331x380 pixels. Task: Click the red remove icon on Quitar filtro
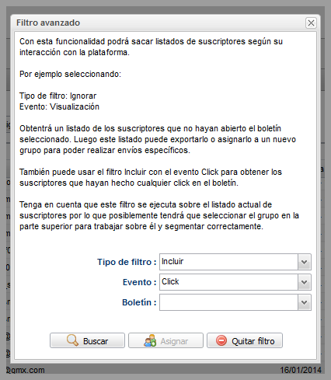click(x=221, y=340)
